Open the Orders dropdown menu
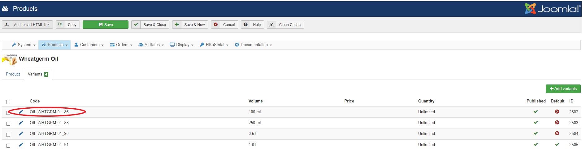The height and width of the screenshot is (156, 582). coord(121,45)
